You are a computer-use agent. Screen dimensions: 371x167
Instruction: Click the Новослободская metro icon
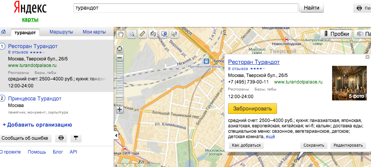coord(287,39)
